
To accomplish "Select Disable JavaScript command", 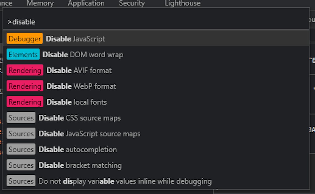I will pyautogui.click(x=156, y=39).
